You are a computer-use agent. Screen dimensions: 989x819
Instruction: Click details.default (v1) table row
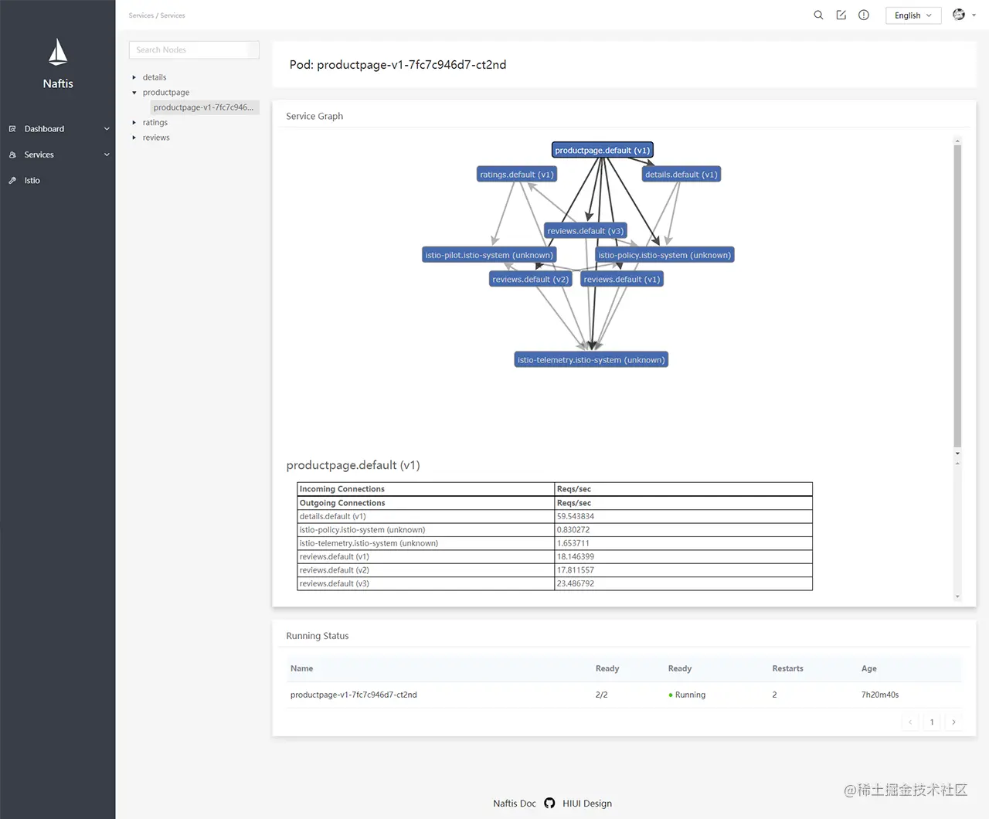pyautogui.click(x=555, y=517)
